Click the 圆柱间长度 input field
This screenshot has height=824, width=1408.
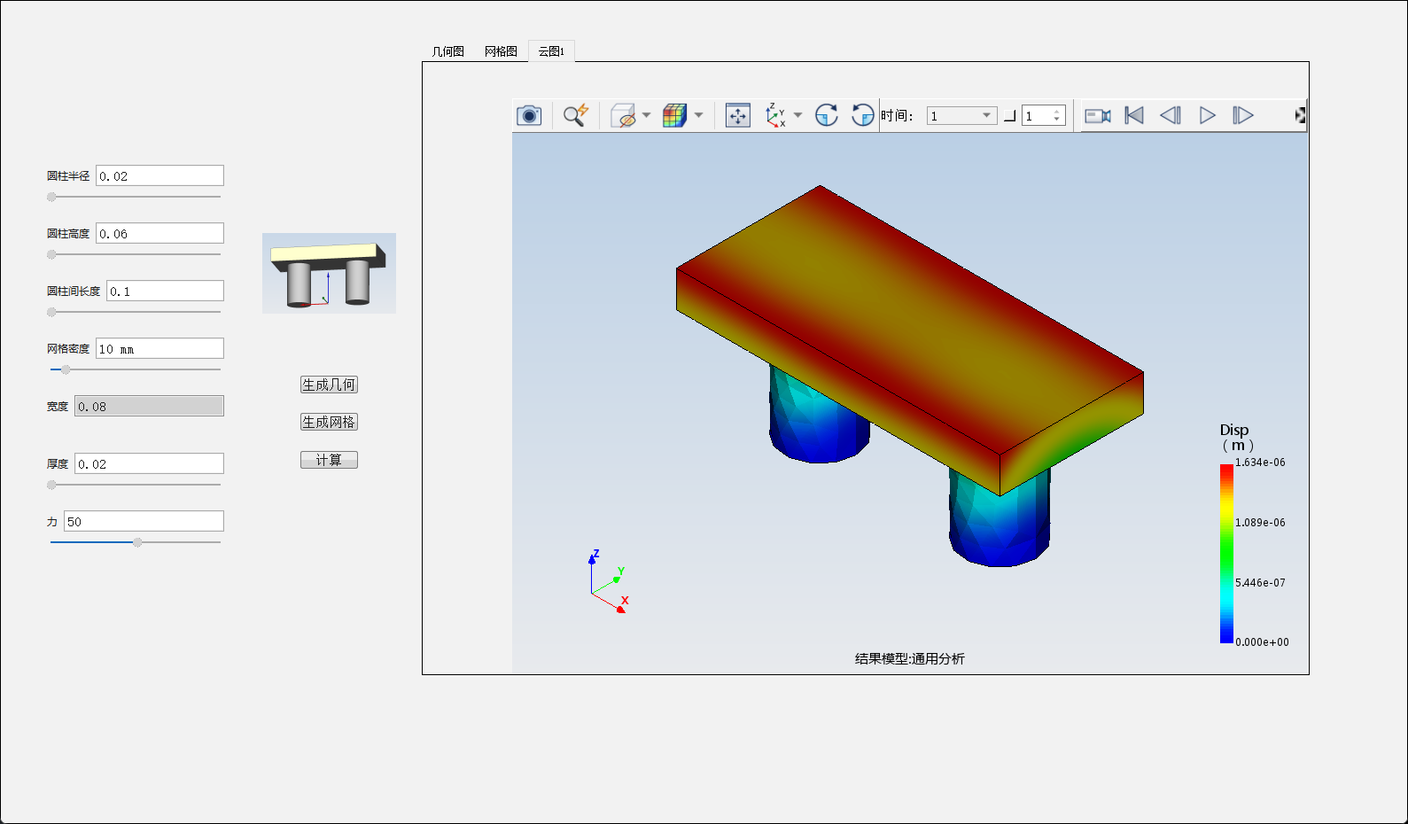coord(165,291)
